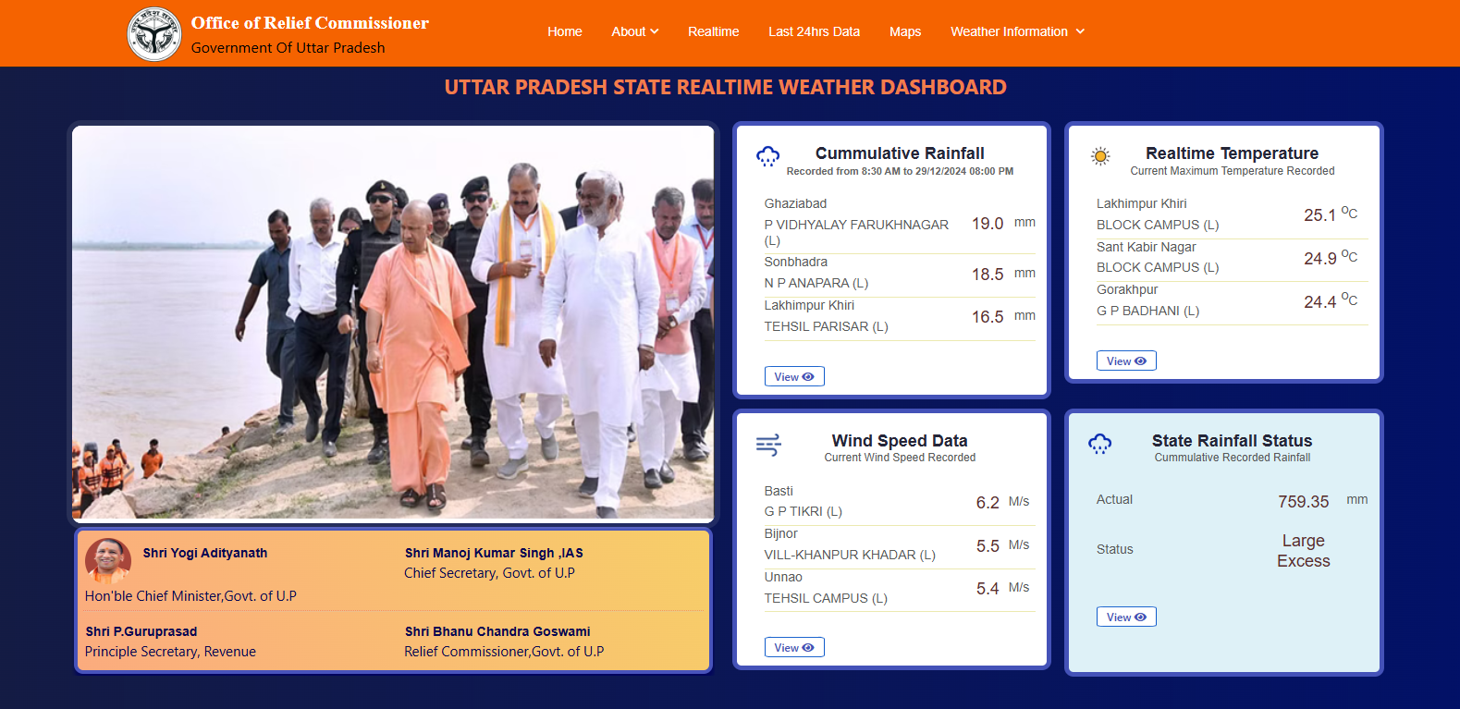The height and width of the screenshot is (709, 1460).
Task: Open View under Cummulative Rainfall card
Action: (794, 376)
